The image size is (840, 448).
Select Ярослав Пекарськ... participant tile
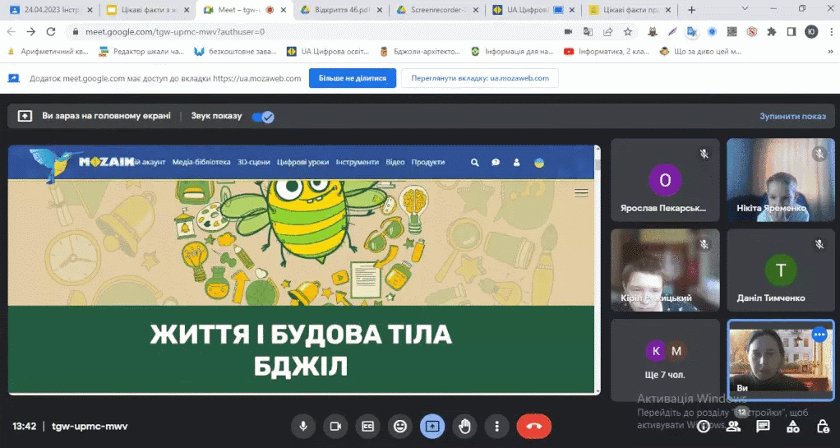click(x=666, y=180)
